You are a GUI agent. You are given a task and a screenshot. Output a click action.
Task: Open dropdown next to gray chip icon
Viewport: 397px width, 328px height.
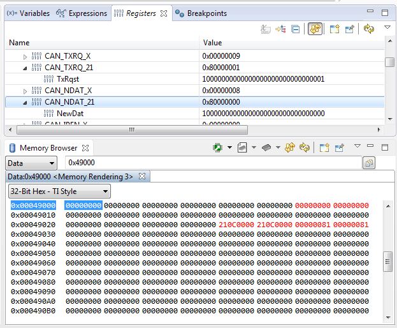click(278, 147)
